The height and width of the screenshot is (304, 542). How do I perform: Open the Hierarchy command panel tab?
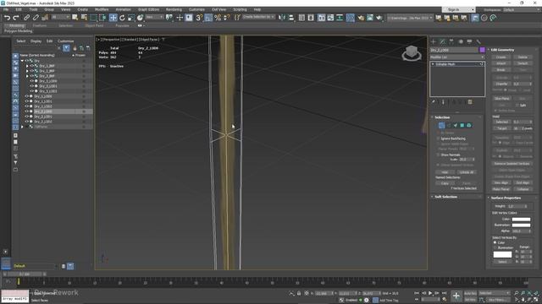coord(451,41)
